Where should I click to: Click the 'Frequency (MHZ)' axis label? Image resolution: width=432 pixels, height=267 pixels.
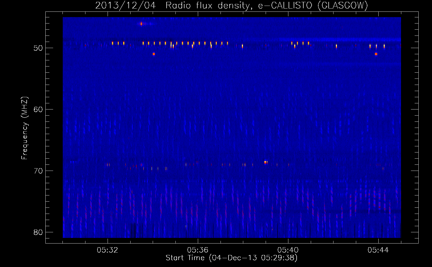[x=25, y=128]
